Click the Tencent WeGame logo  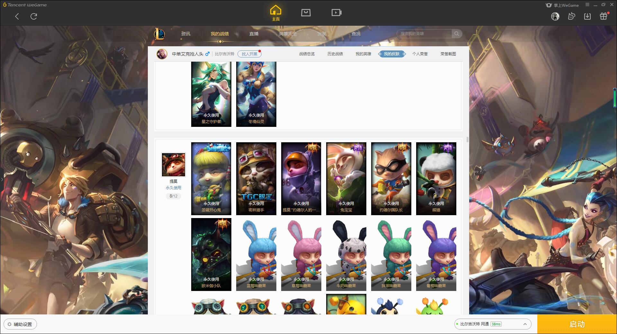click(25, 5)
